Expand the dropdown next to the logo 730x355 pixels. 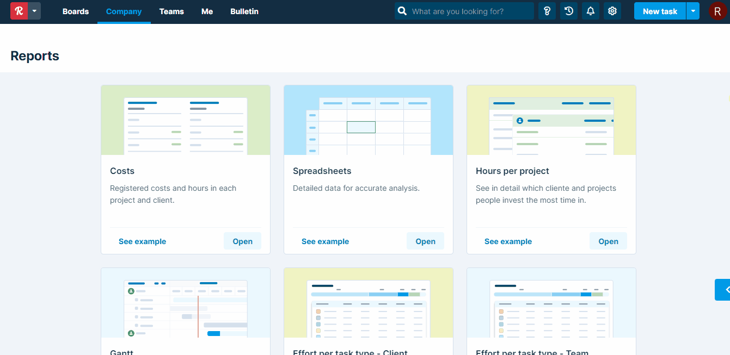coord(35,11)
